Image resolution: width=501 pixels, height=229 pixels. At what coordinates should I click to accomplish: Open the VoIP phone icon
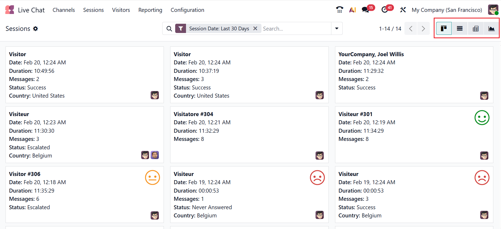[340, 10]
